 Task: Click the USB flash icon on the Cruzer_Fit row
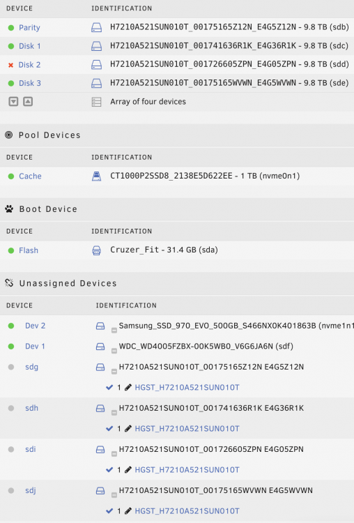(x=96, y=250)
